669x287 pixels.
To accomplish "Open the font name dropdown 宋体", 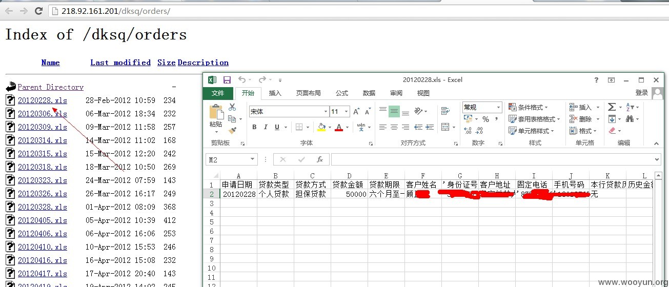I will pyautogui.click(x=289, y=111).
